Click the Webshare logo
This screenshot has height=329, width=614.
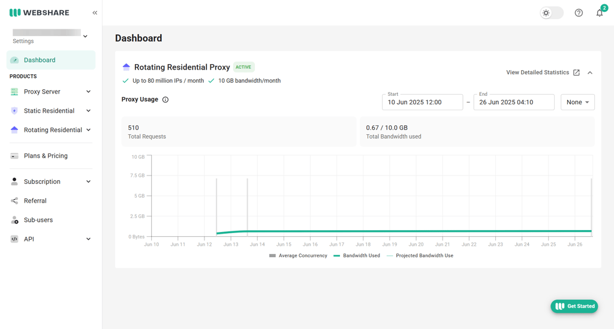tap(39, 13)
